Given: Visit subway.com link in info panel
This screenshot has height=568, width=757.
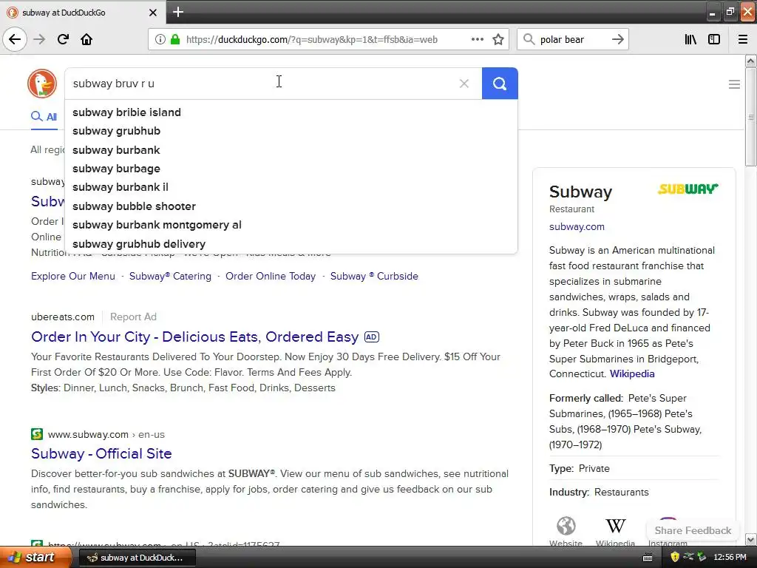Looking at the screenshot, I should tap(577, 226).
